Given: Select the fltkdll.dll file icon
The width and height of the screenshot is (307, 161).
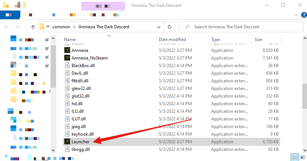Looking at the screenshot, I should tap(67, 81).
